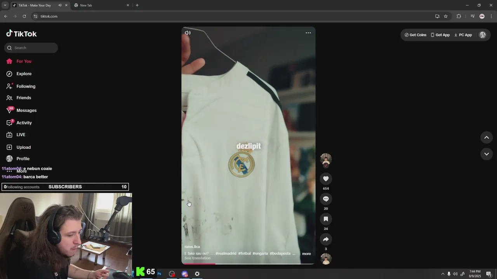Go back in the browser
This screenshot has height=279, width=497.
point(5,16)
